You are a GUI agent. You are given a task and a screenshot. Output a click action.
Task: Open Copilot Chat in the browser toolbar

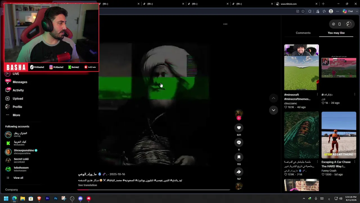(x=348, y=11)
